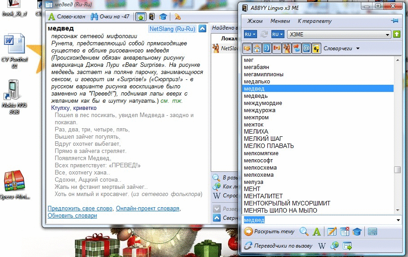Click the magnifier search icon in Lingvo toolbar

click(304, 231)
